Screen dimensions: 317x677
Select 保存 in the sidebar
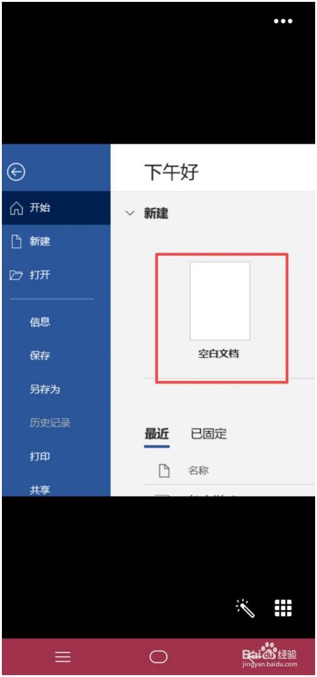coord(39,355)
